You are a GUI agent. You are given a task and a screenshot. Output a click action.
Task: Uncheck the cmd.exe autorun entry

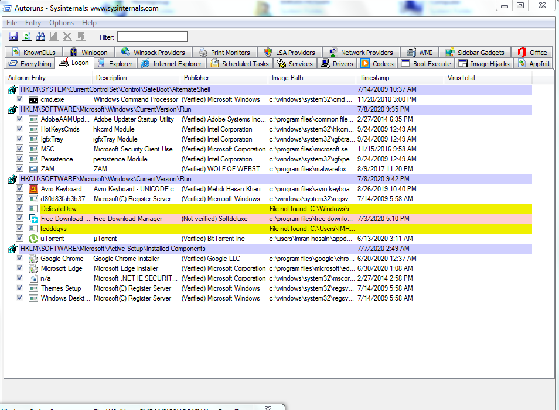(19, 99)
